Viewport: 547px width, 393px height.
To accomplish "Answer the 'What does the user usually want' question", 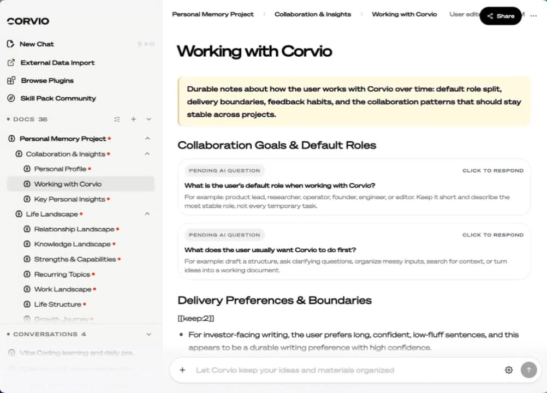I will (492, 235).
